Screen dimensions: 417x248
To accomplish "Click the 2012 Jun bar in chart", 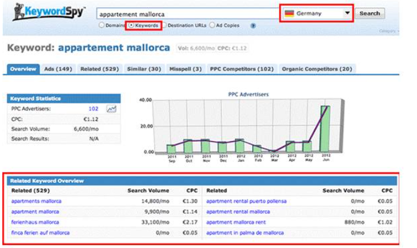I will tap(325, 129).
